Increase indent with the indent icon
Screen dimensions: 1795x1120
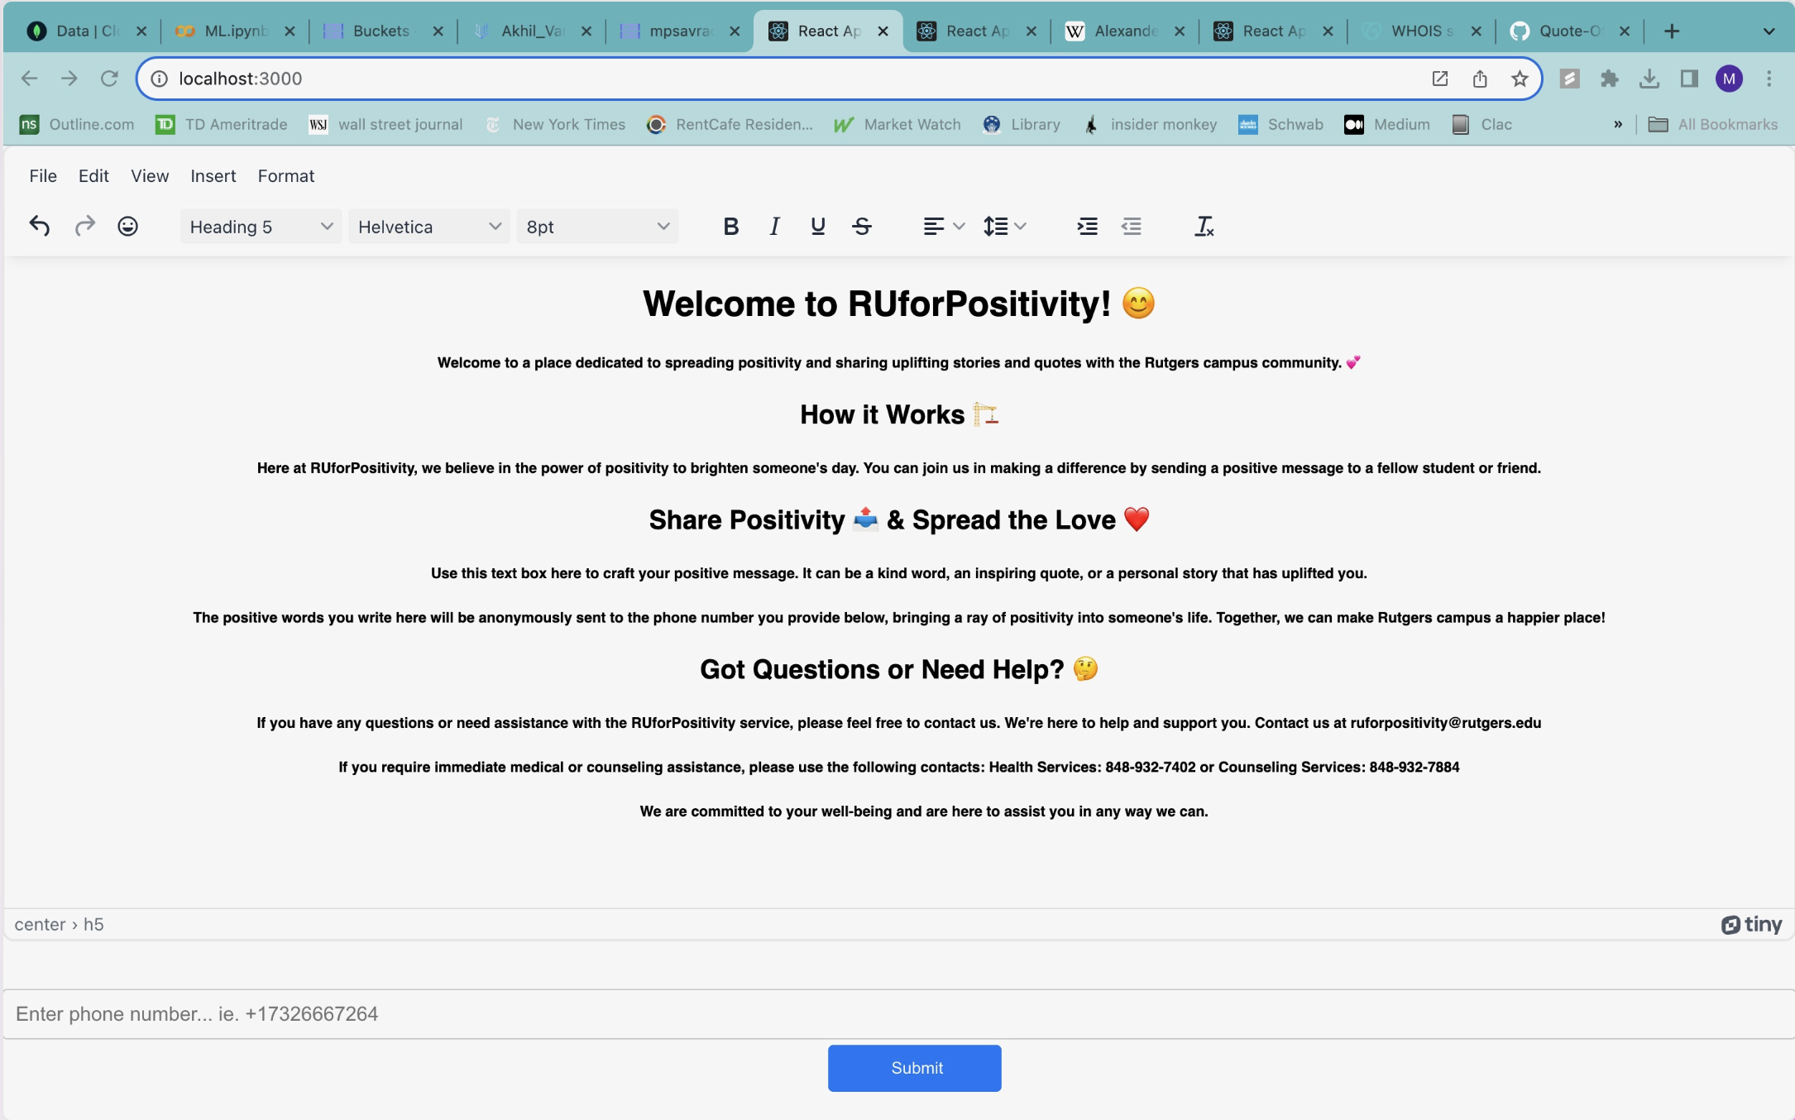pyautogui.click(x=1087, y=226)
